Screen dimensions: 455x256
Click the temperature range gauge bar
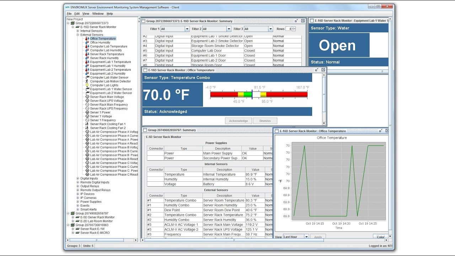259,94
